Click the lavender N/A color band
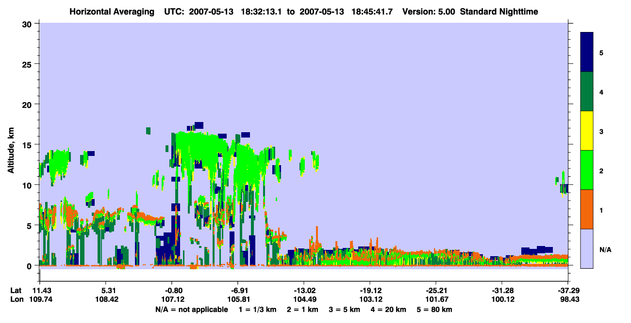The width and height of the screenshot is (631, 323). click(587, 248)
